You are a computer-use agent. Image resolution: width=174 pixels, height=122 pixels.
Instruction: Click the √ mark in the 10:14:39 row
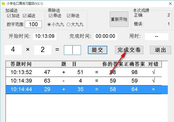(154, 81)
